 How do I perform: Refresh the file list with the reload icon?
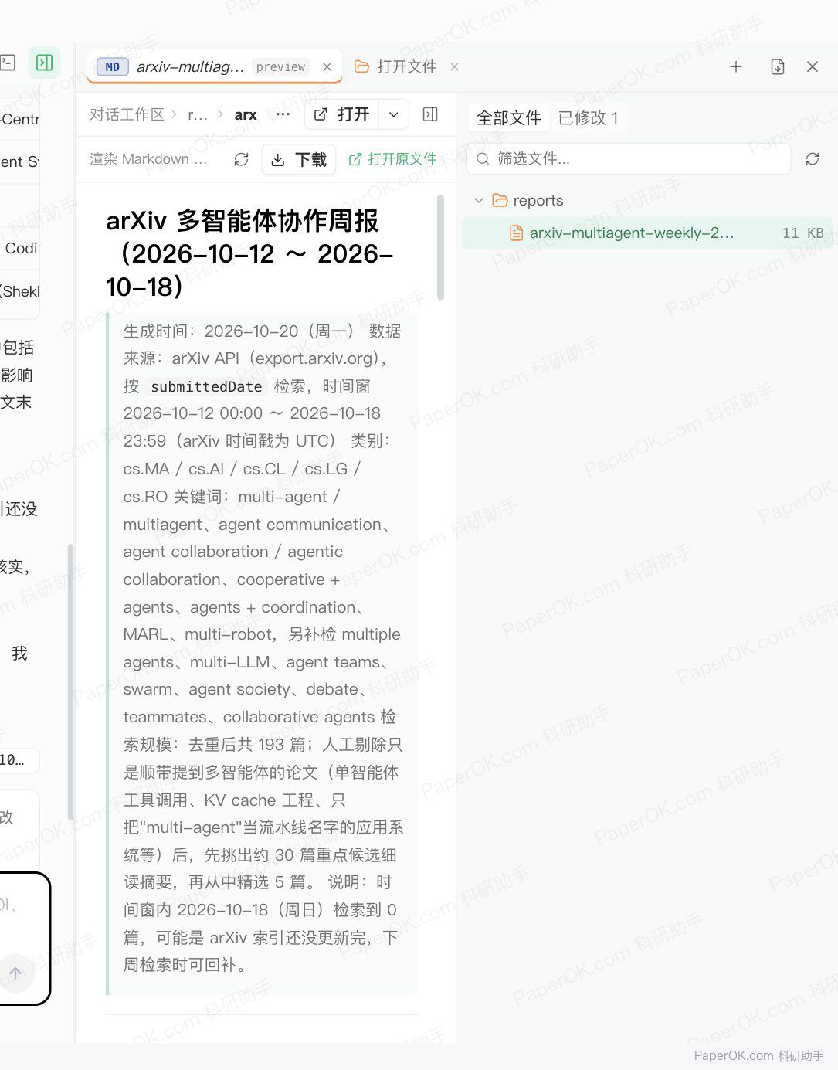point(813,158)
